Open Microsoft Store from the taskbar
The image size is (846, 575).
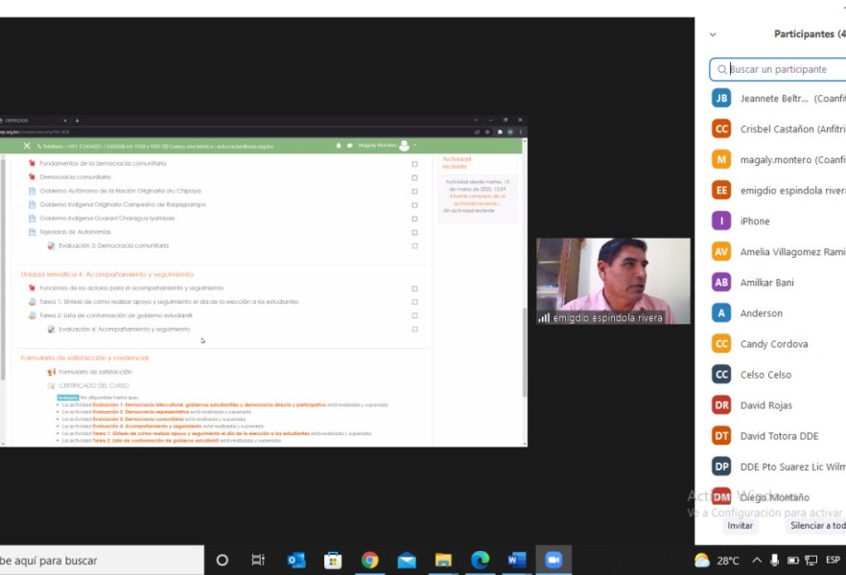coord(333,560)
